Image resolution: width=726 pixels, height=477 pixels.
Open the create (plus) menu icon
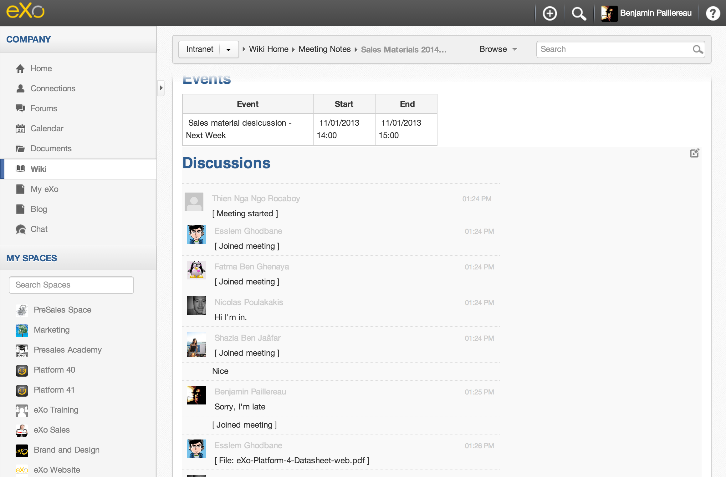[x=550, y=13]
